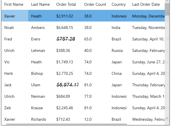This screenshot has height=127, width=171.
Task: Sort by Last Name column header
Action: (40, 5)
